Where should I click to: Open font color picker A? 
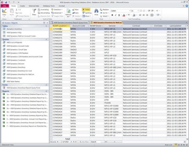[124, 15]
